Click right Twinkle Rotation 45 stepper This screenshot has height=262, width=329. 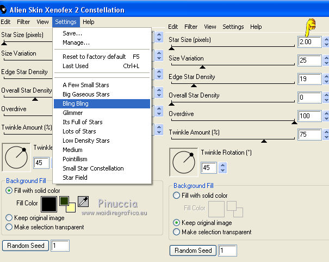(x=222, y=168)
